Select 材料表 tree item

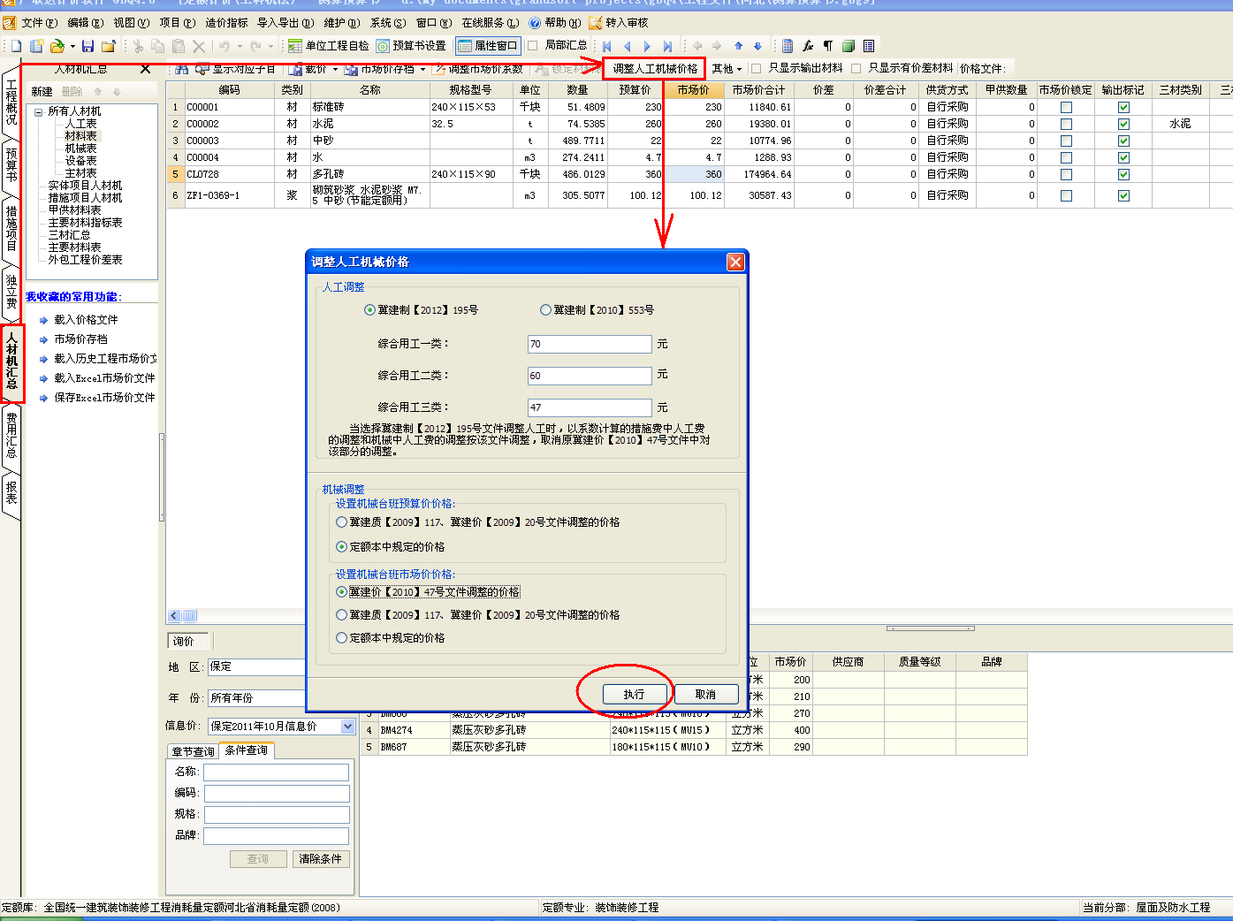click(81, 136)
